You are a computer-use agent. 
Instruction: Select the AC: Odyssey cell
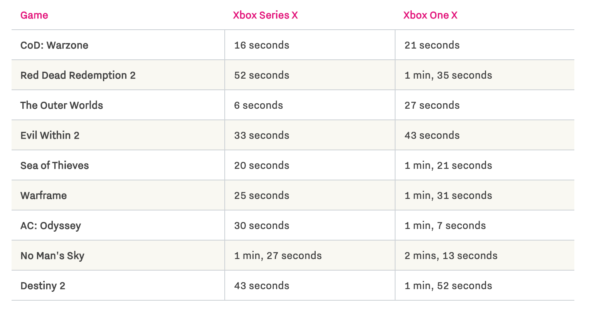click(x=50, y=226)
